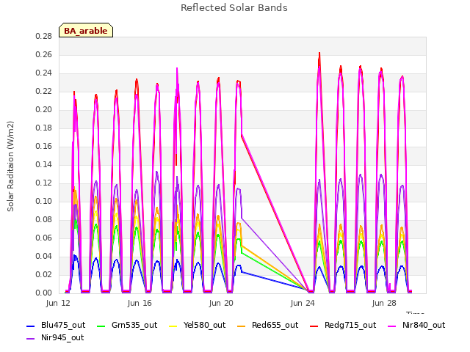Click the 0.08 y-axis tick label
Viewport: 470px width, 352px height.
(x=44, y=219)
